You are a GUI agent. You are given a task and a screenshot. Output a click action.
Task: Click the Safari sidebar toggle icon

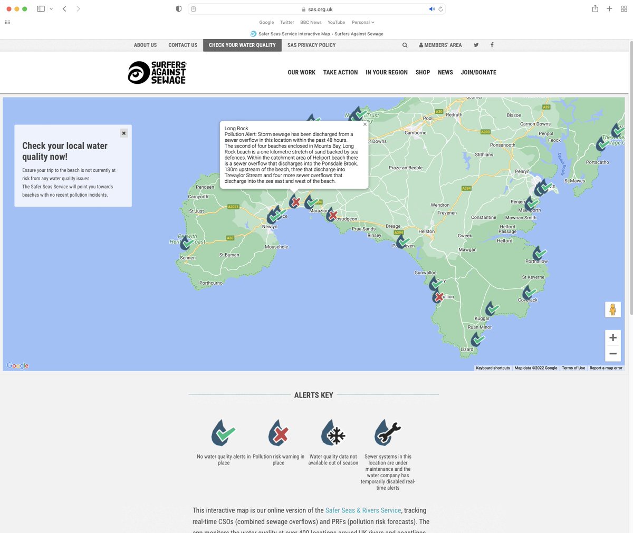(x=41, y=9)
